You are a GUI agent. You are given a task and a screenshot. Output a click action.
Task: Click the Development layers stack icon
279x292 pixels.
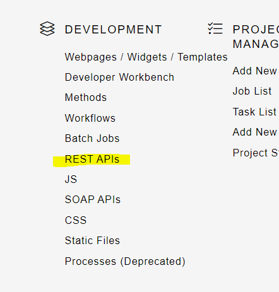[x=47, y=28]
